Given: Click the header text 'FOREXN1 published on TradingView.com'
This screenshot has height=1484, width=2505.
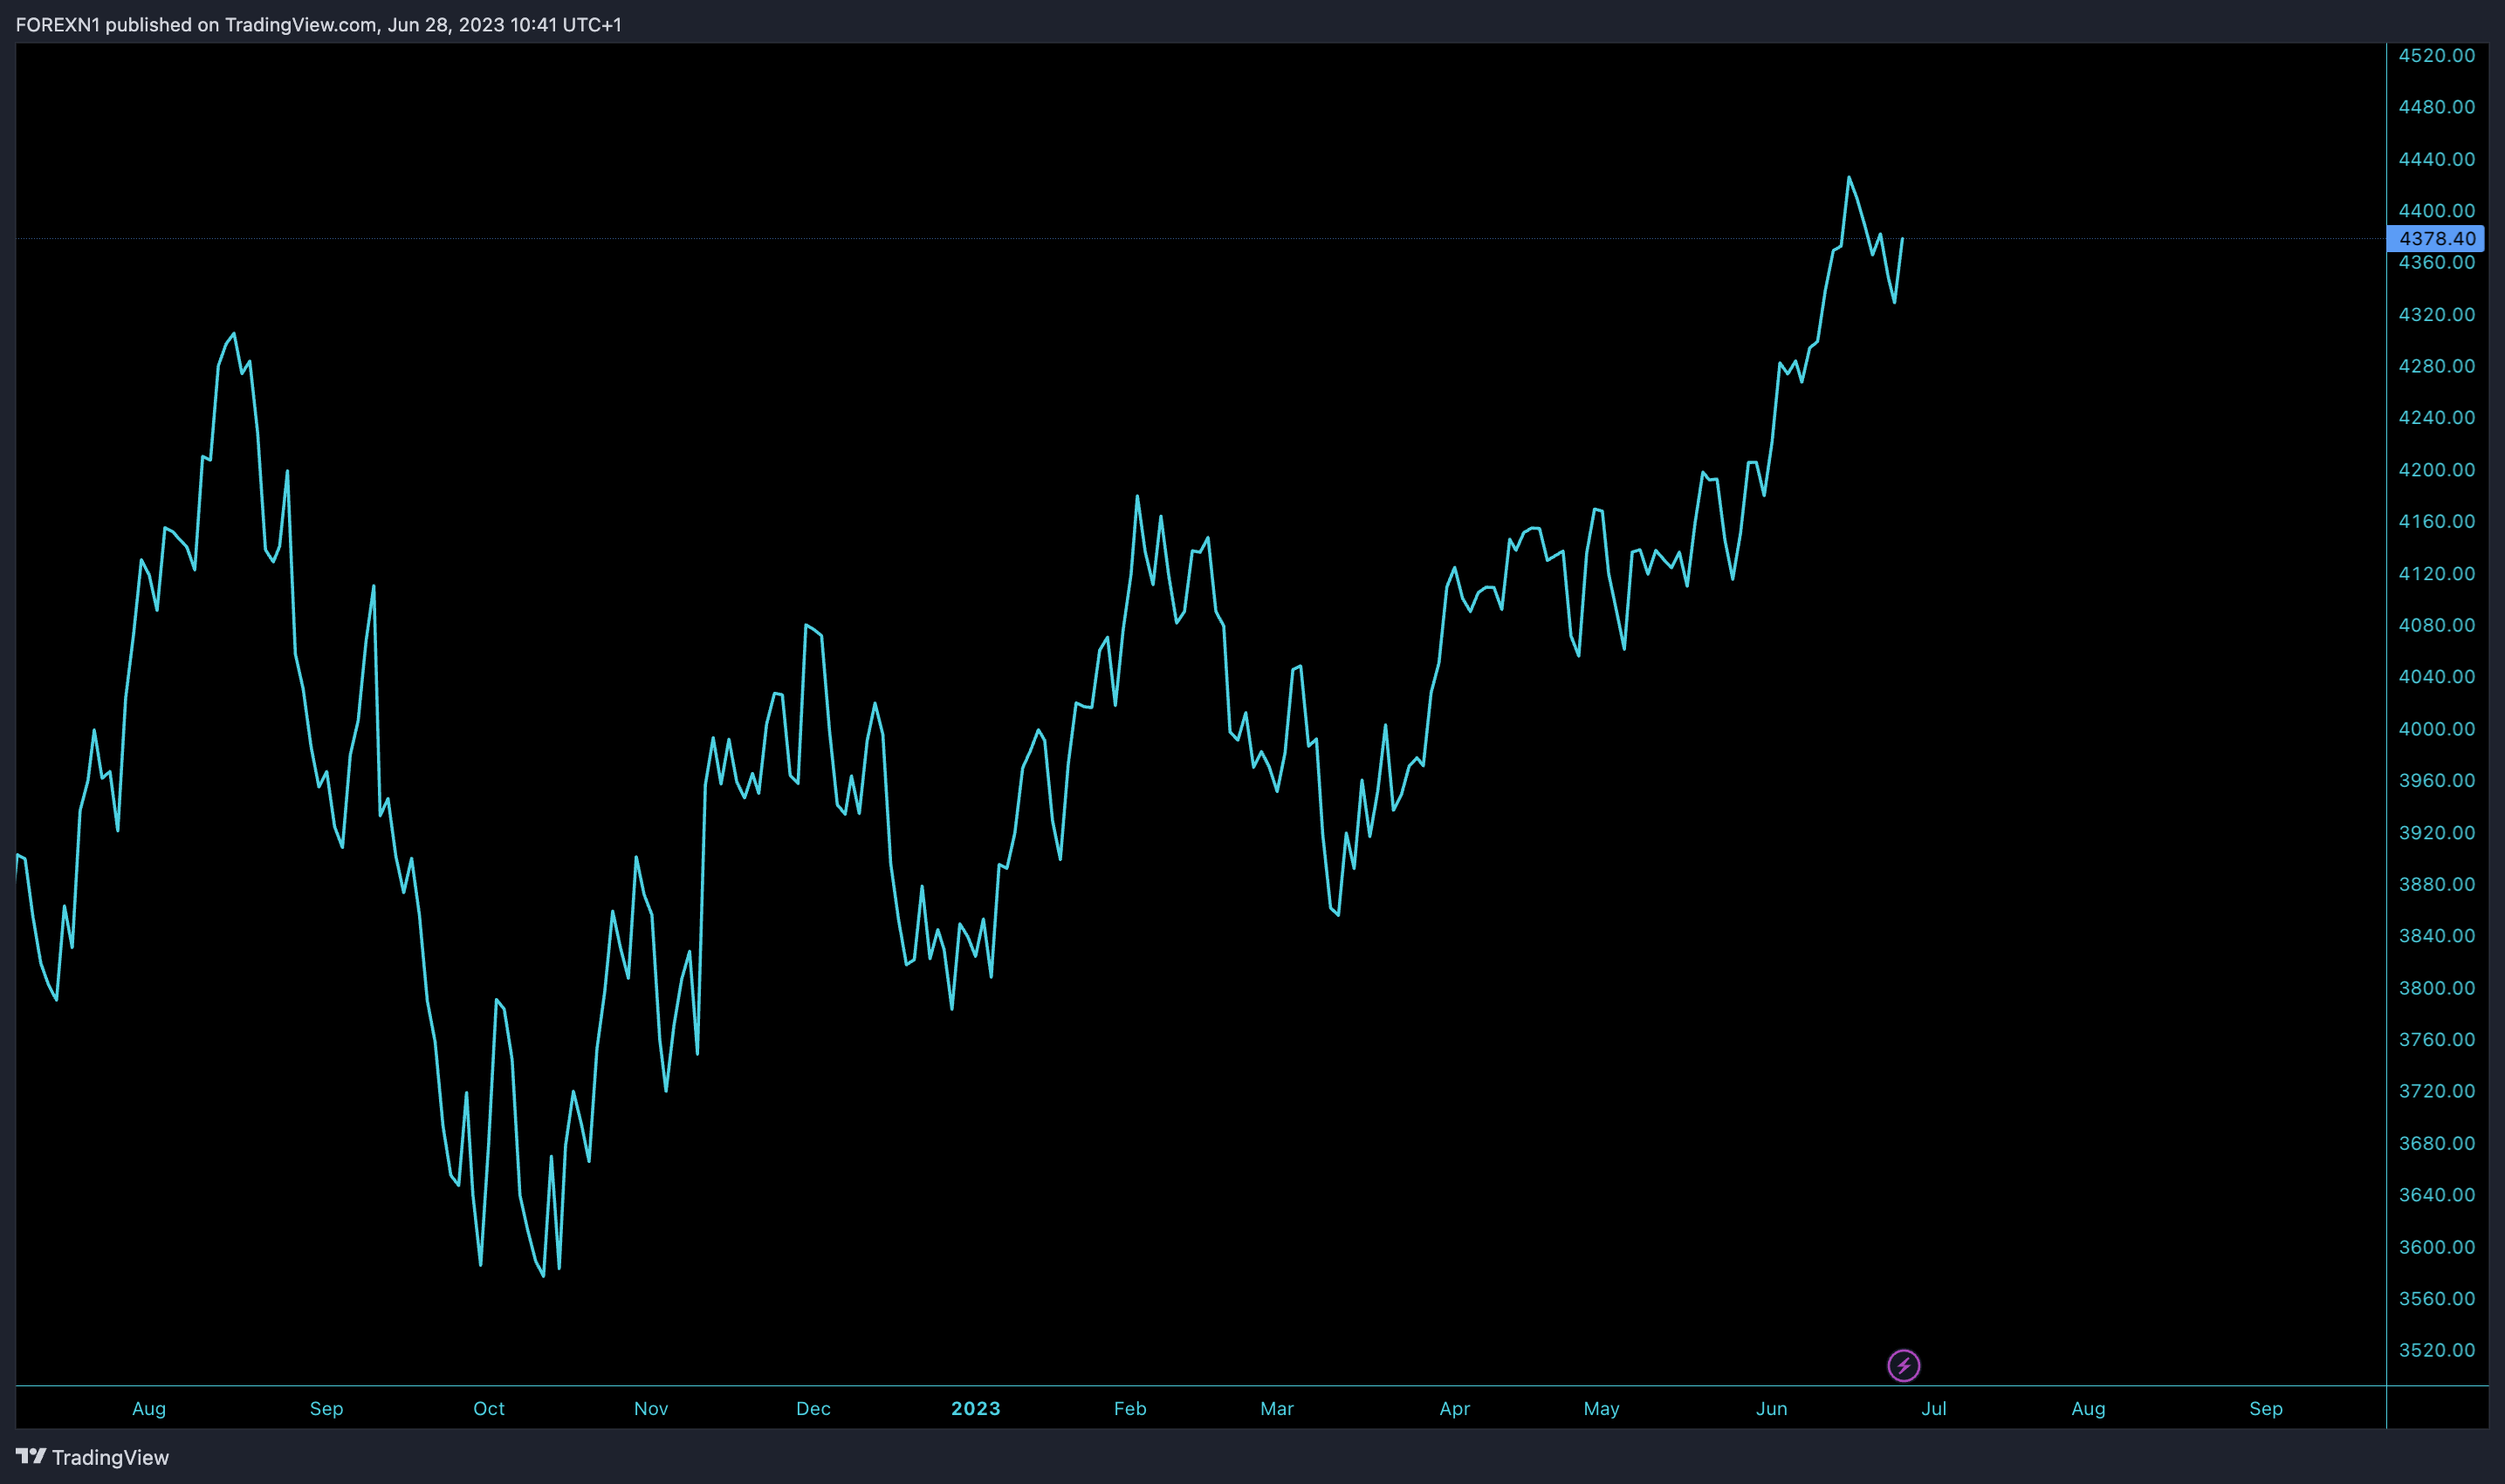Looking at the screenshot, I should (196, 24).
